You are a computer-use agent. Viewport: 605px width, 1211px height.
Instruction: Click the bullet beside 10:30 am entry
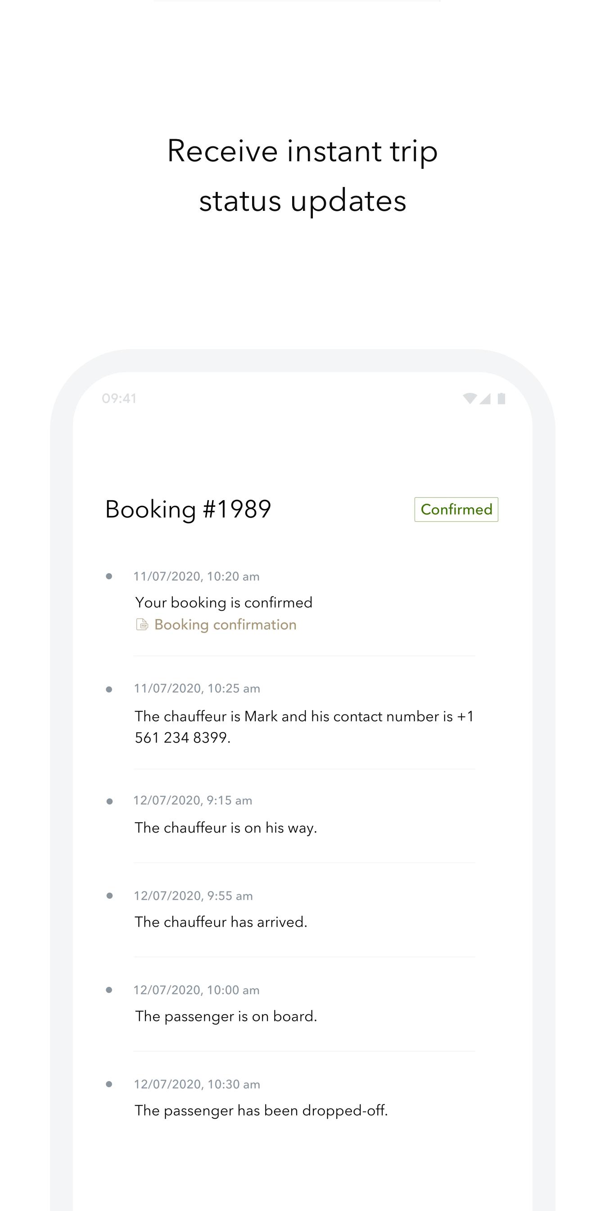[109, 1084]
